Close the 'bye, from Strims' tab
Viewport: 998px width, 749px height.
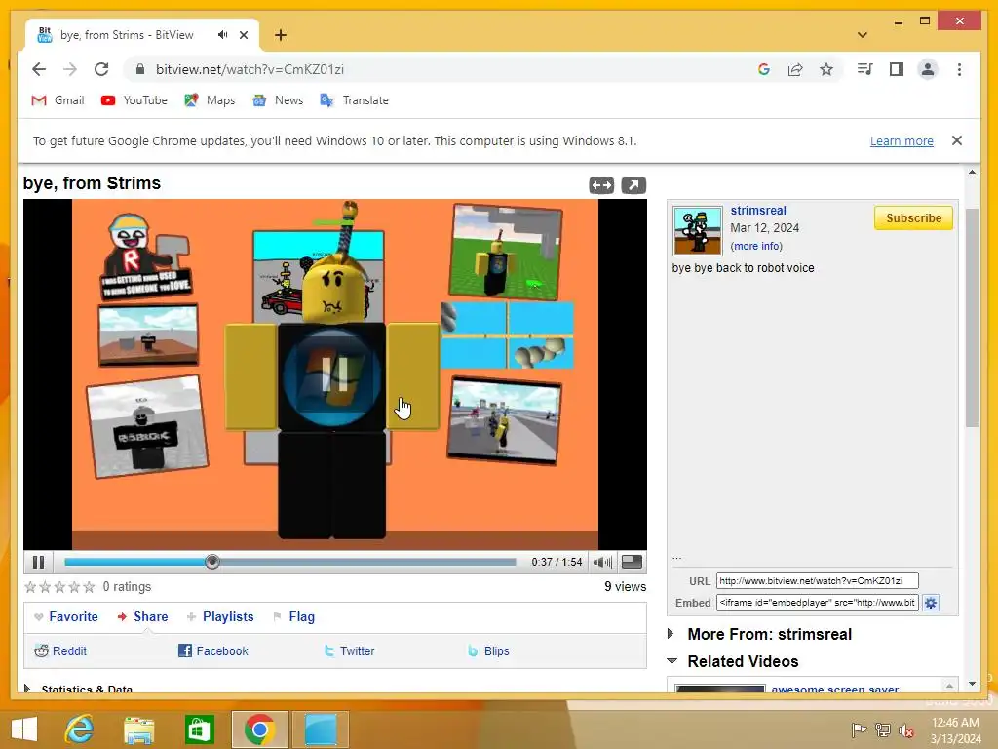243,35
